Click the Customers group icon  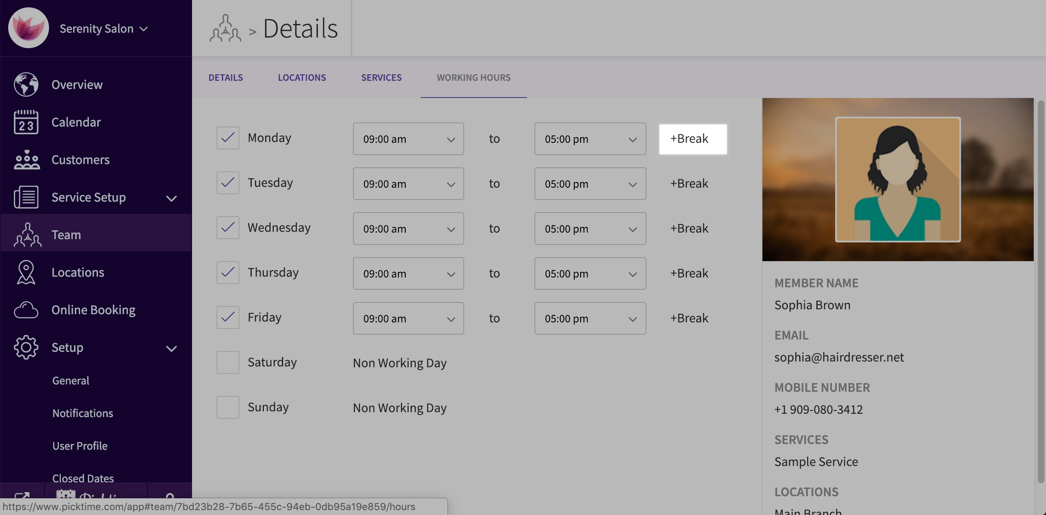26,160
